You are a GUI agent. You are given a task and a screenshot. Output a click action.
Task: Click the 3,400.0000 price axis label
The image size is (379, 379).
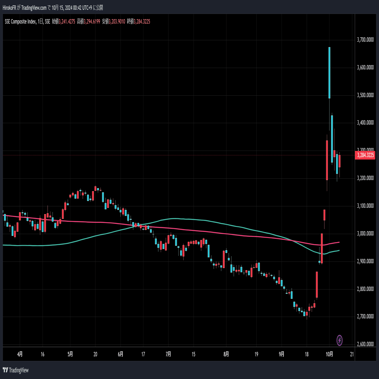click(365, 123)
